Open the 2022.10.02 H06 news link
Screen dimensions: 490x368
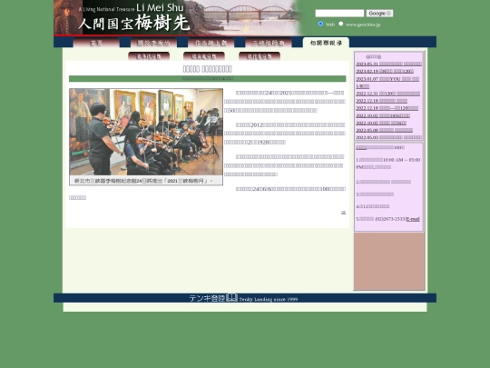[383, 115]
